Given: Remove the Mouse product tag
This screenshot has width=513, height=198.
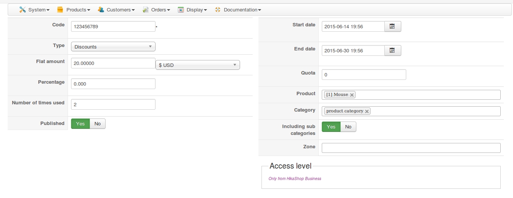Looking at the screenshot, I should pyautogui.click(x=352, y=95).
